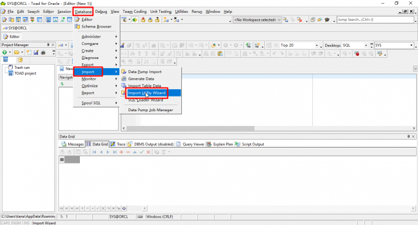
Task: Click green checkmark post edit icon
Action: (141, 152)
